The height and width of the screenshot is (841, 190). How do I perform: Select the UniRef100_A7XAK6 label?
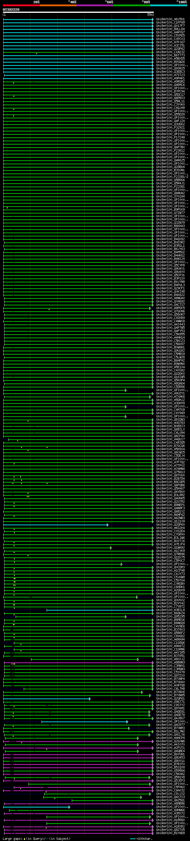170,397
